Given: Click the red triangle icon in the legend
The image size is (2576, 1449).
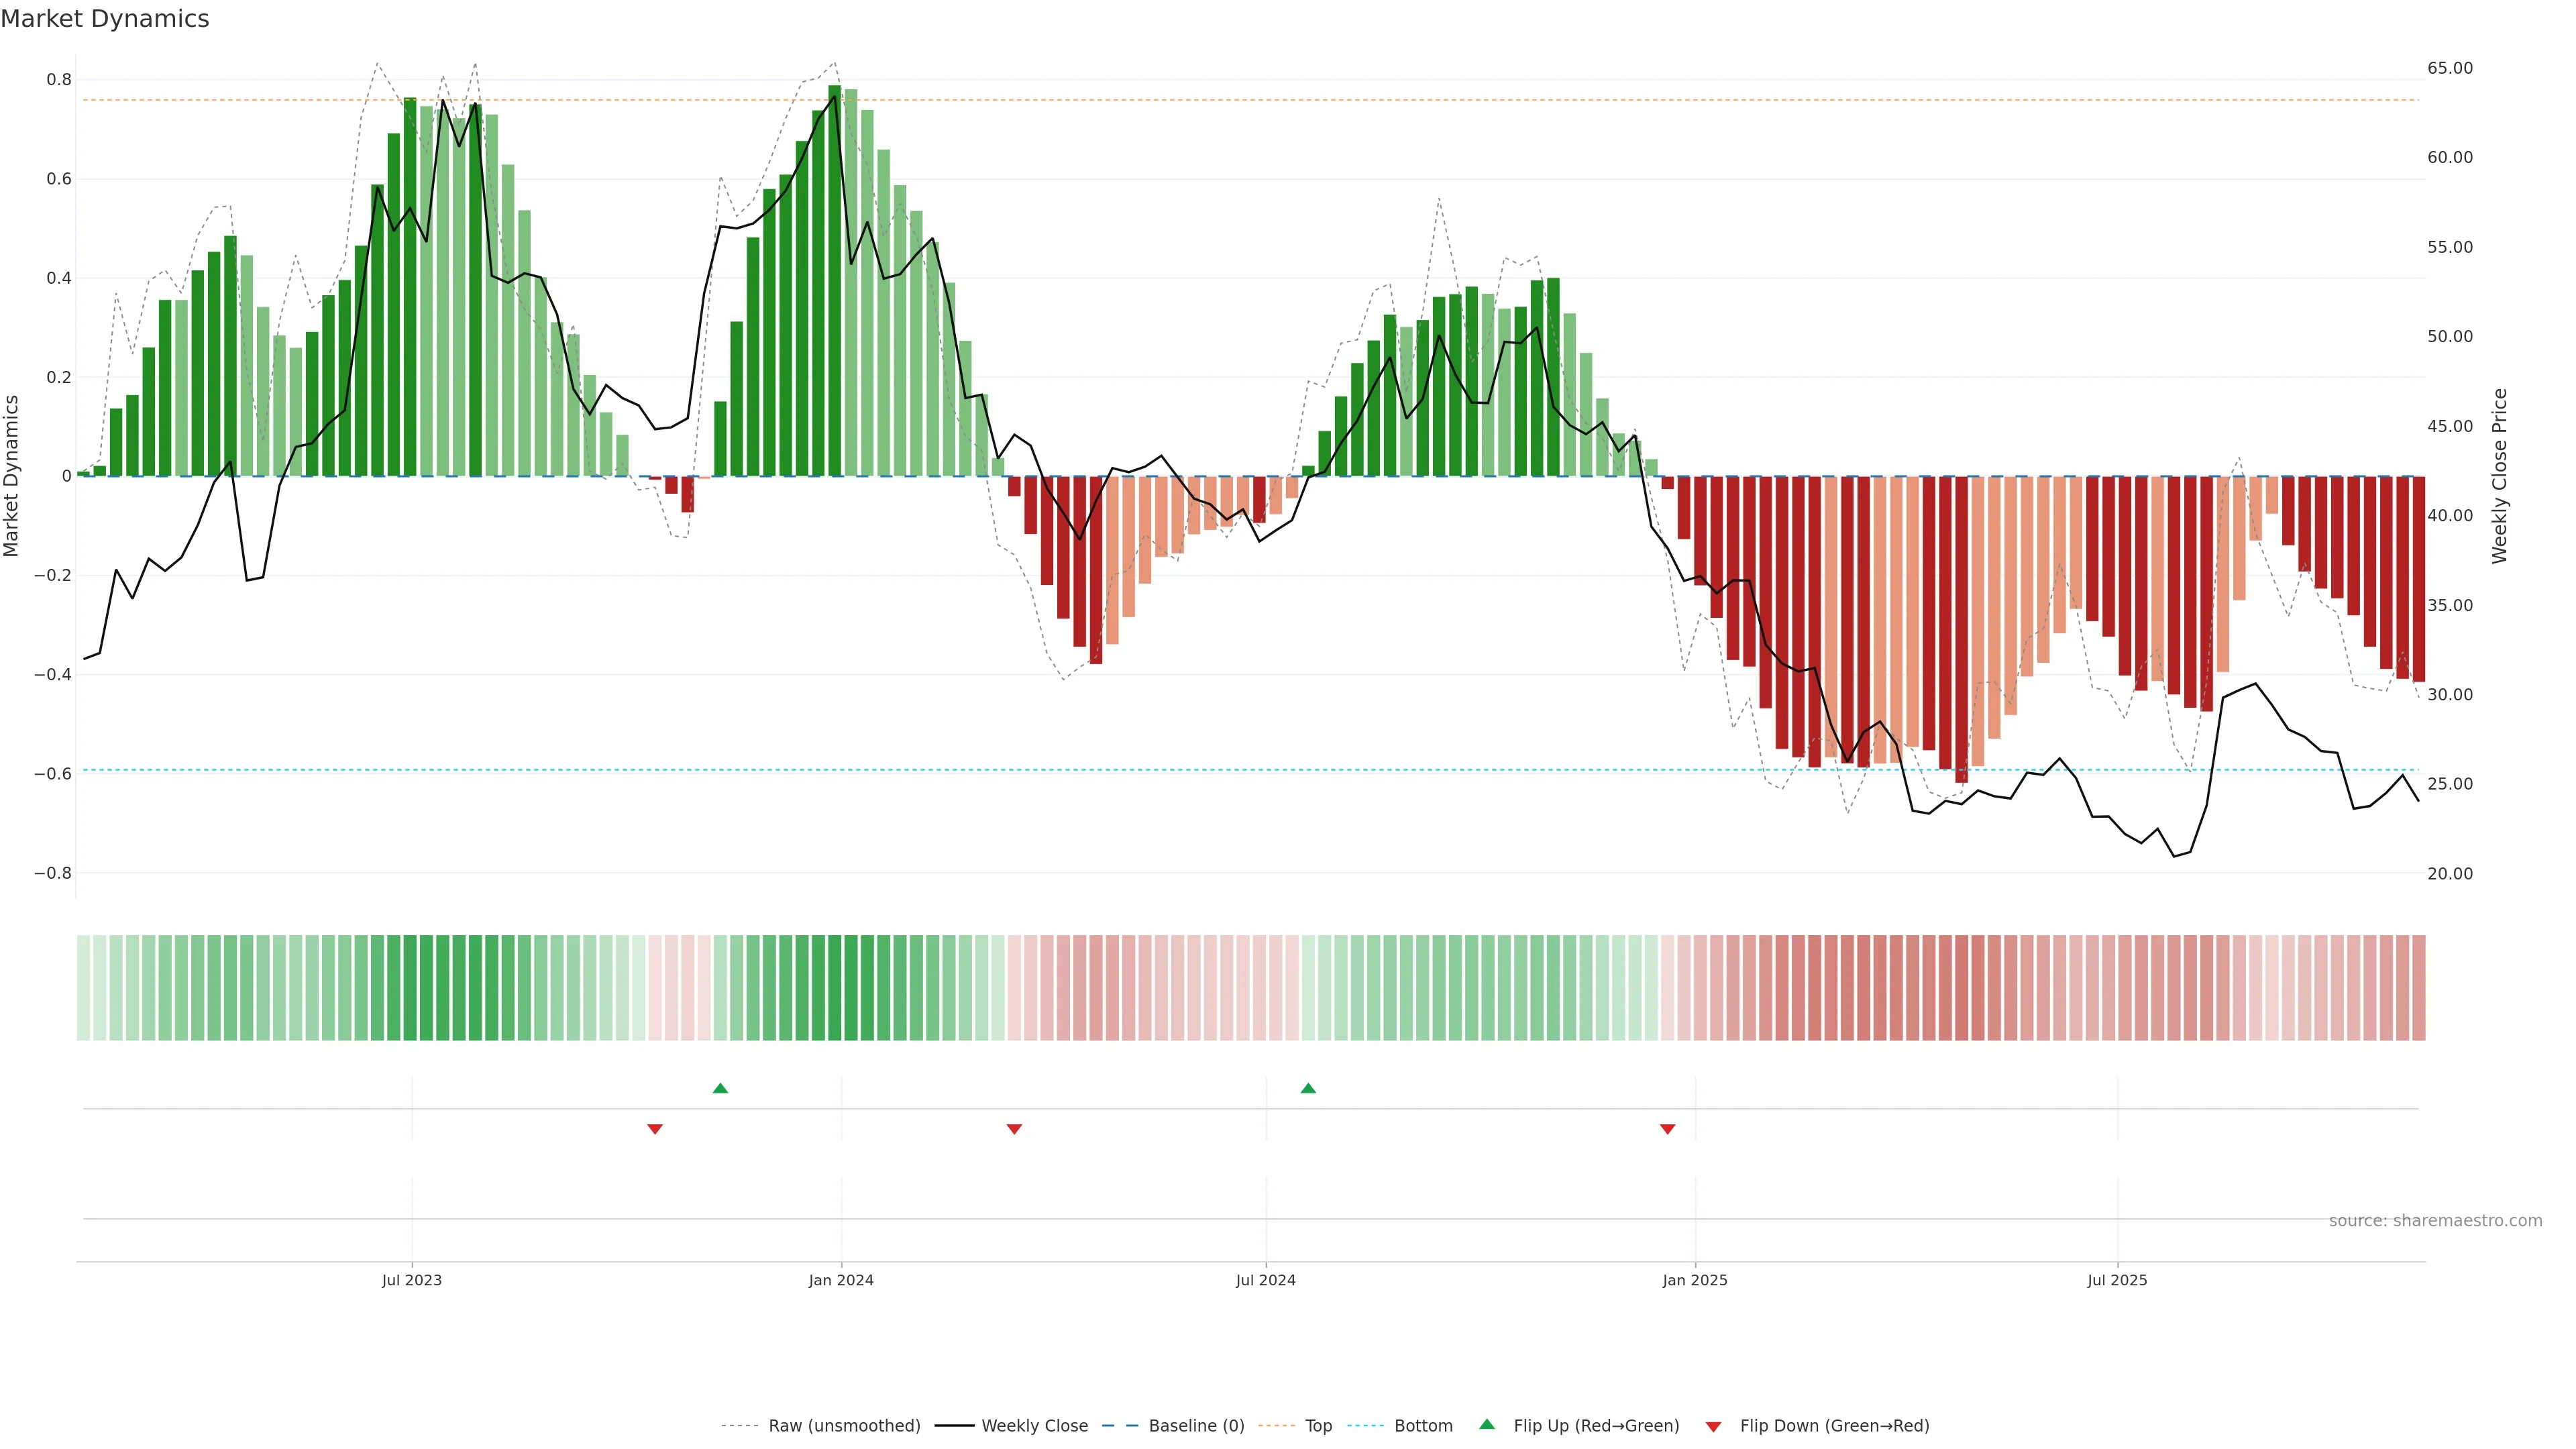Looking at the screenshot, I should click(x=1713, y=1426).
